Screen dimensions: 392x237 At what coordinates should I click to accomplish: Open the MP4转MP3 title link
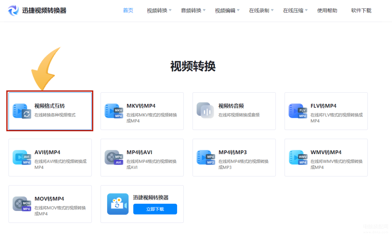(233, 152)
